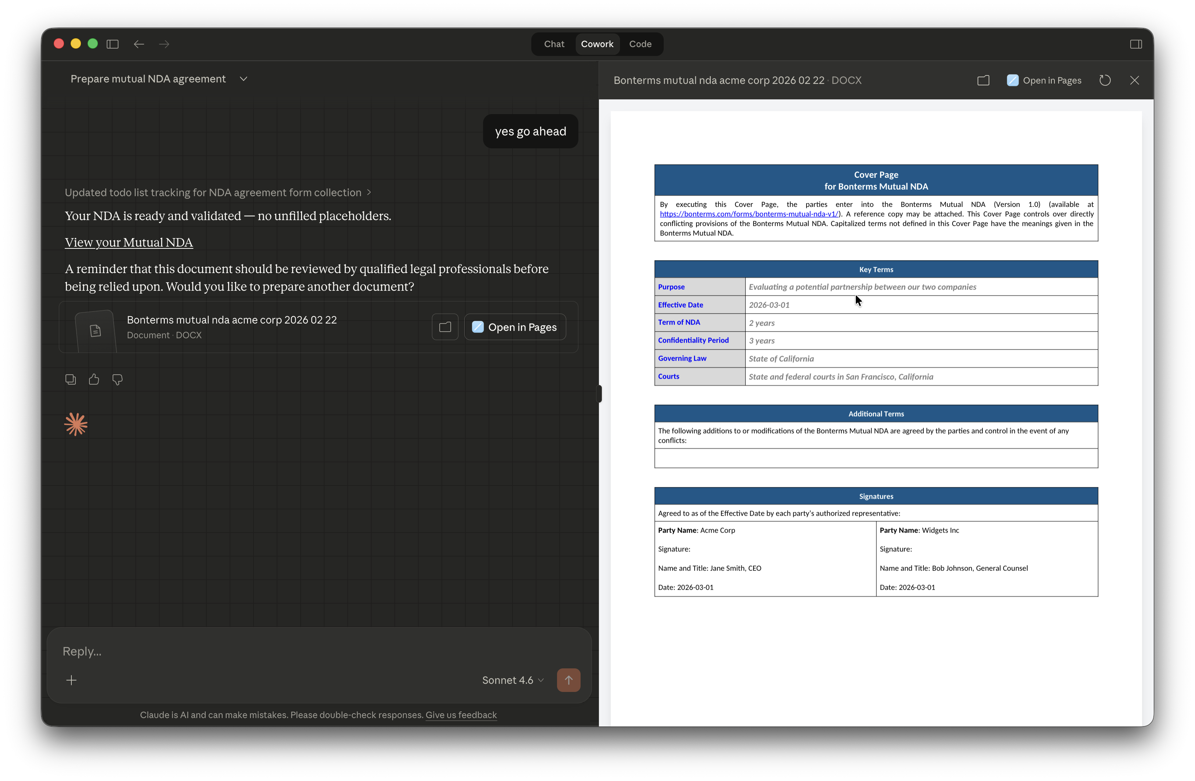The image size is (1195, 781).
Task: Click the Give us feedback link
Action: coord(460,715)
